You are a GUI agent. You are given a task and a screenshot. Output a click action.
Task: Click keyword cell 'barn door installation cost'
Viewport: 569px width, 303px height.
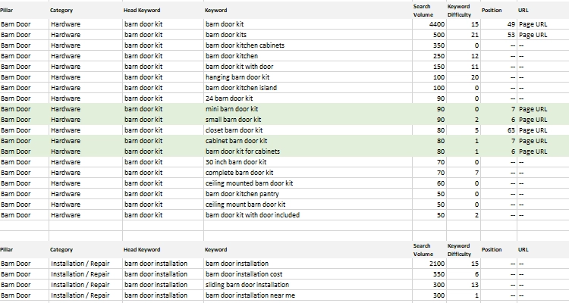click(x=247, y=274)
